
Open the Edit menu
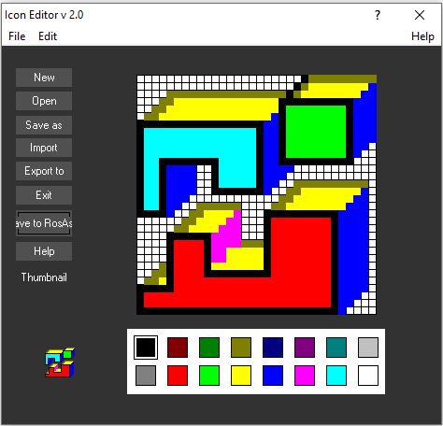pos(48,36)
